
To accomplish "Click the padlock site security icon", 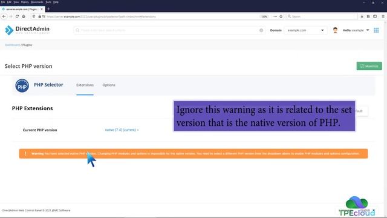I will pyautogui.click(x=39, y=16).
